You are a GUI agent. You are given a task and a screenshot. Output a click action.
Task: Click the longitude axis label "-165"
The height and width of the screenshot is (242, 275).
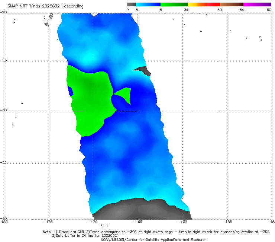click(137, 222)
